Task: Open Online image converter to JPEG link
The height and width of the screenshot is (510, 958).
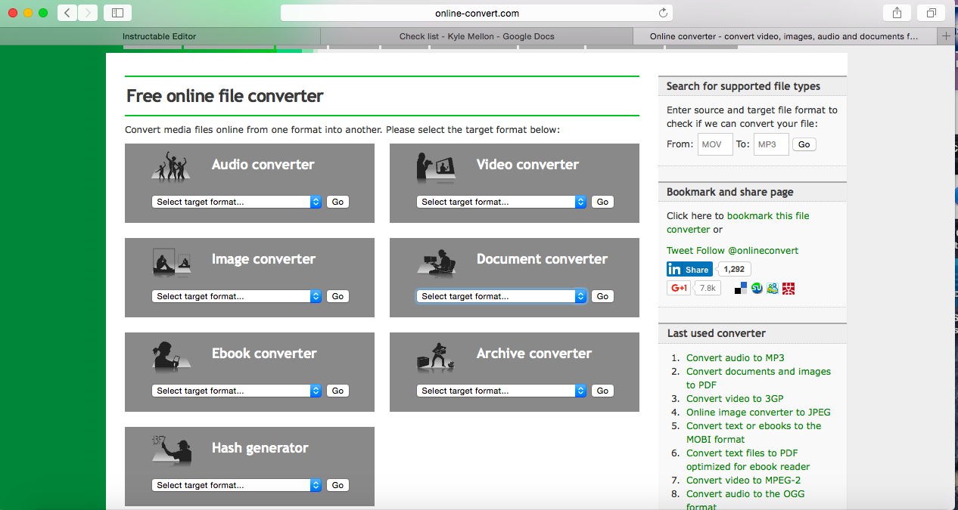Action: click(x=758, y=413)
